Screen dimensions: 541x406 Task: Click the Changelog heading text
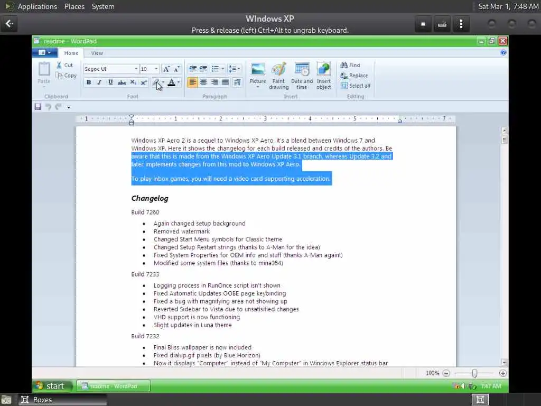coord(150,199)
